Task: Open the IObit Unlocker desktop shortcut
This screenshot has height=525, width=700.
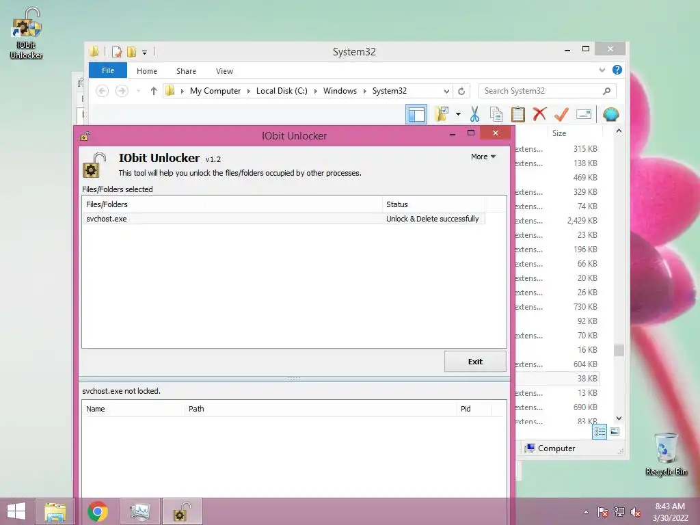Action: (27, 34)
